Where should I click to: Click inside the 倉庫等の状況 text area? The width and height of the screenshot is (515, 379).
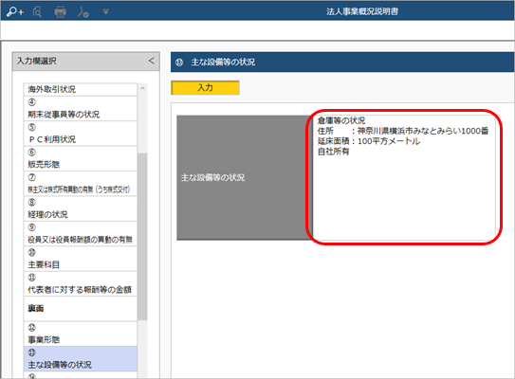pos(404,177)
